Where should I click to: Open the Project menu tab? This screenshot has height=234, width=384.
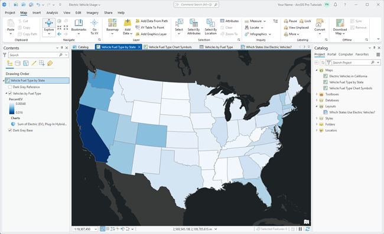tap(10, 13)
